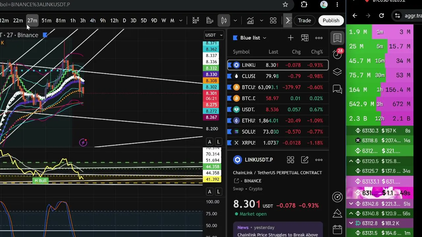
Task: Click the lightning bolt event on chart
Action: point(83,142)
